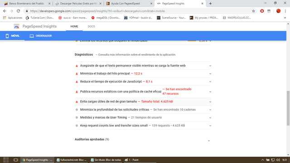The width and height of the screenshot is (290, 163).
Task: Open the Chrome three-dot menu
Action: (285, 11)
